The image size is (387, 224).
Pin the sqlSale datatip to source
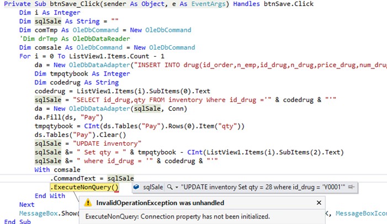(x=351, y=187)
